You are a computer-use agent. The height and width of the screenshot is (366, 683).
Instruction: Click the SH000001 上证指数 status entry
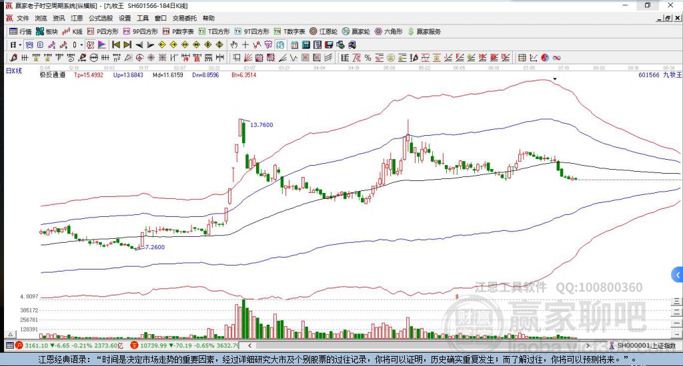point(643,345)
